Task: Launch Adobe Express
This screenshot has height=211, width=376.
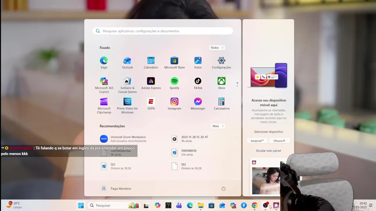Action: pyautogui.click(x=151, y=83)
